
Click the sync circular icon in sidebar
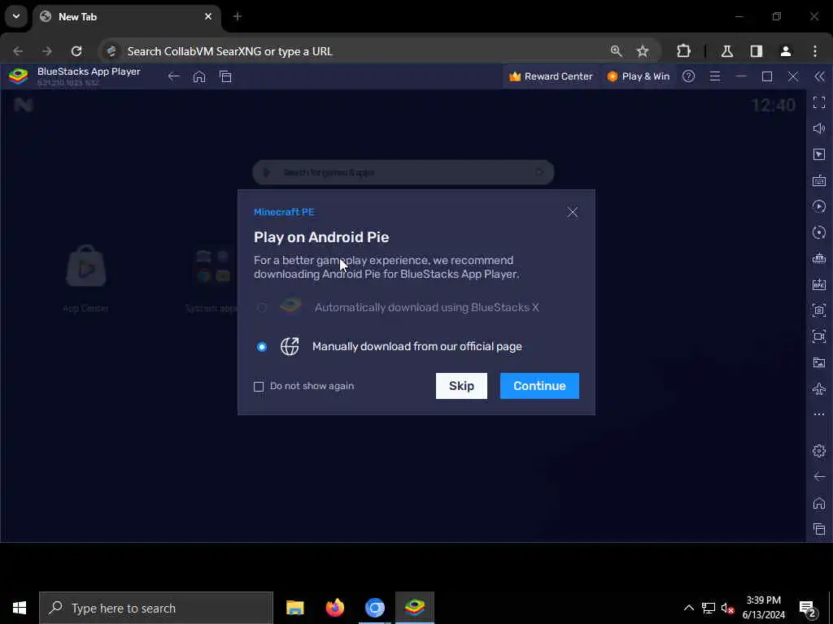click(819, 232)
